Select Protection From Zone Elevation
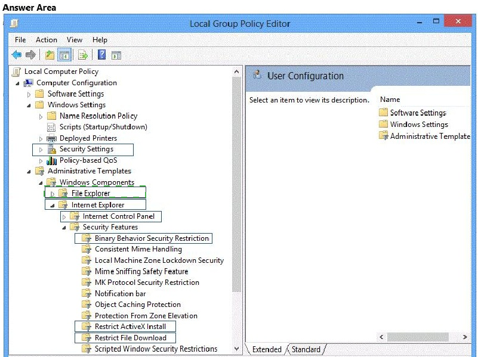The width and height of the screenshot is (478, 357). tap(146, 316)
